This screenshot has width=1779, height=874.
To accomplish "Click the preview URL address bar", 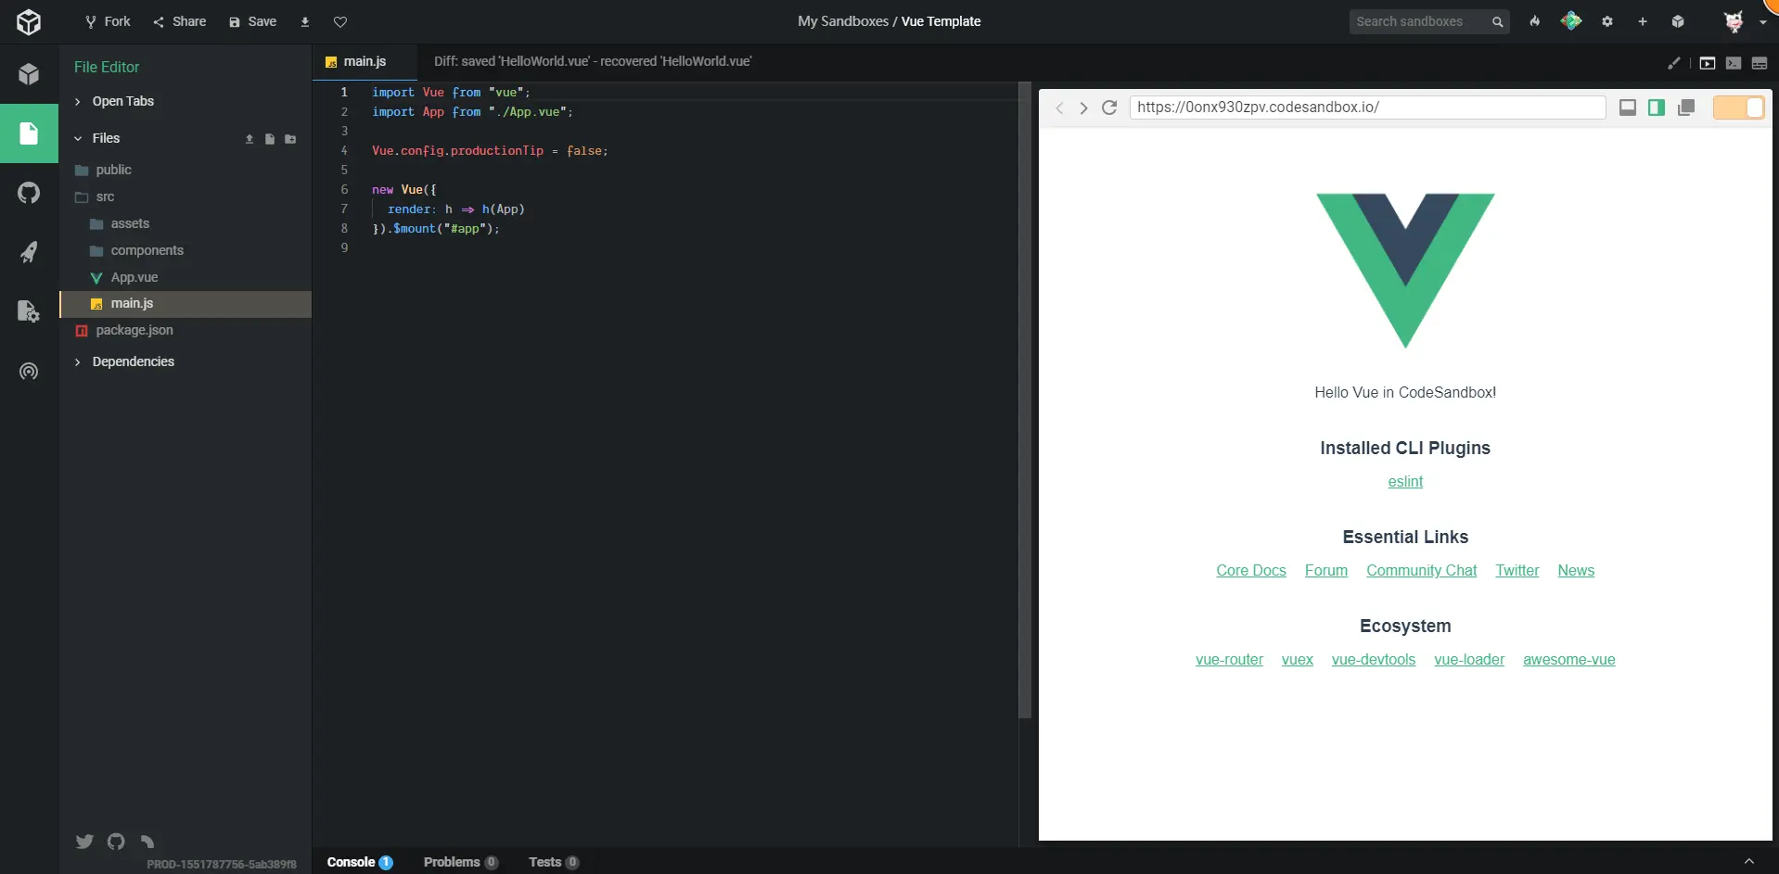I will [1367, 108].
